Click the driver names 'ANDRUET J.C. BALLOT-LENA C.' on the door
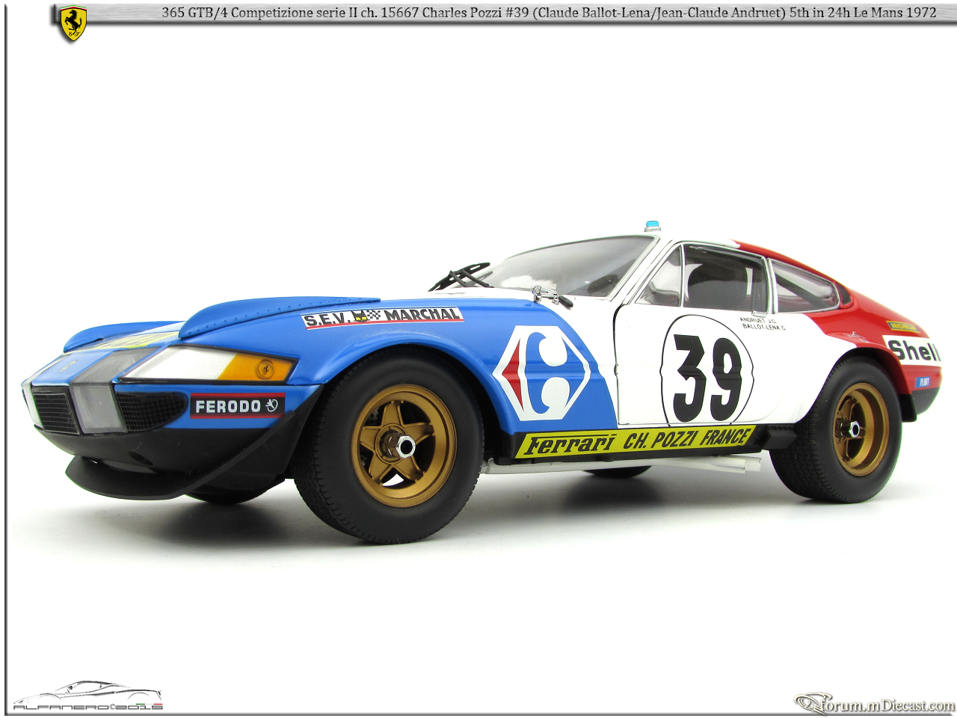Screen dimensions: 957x718 [762, 323]
